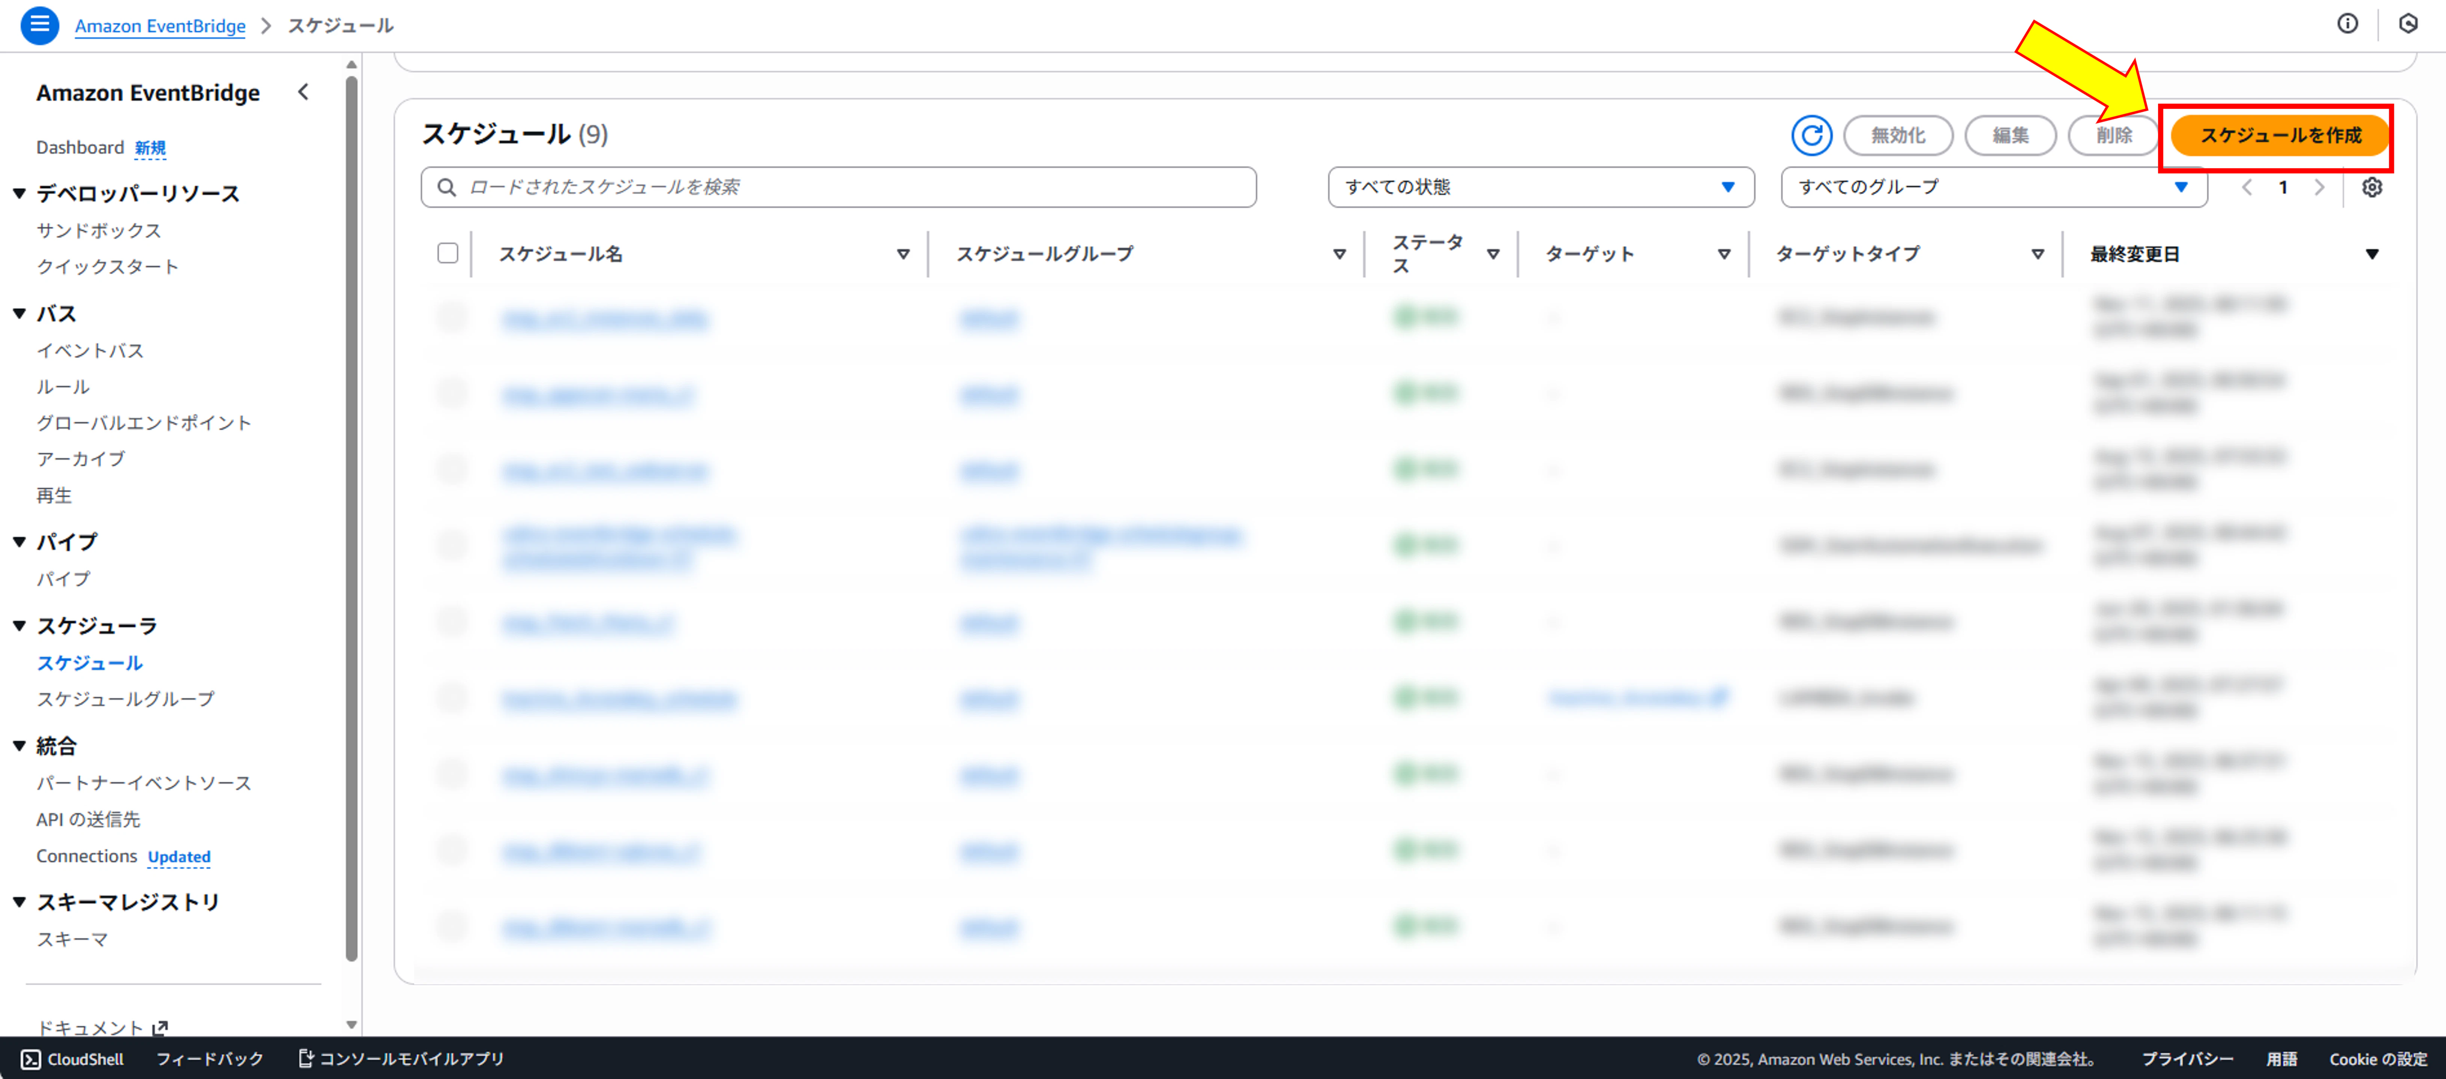The height and width of the screenshot is (1079, 2446).
Task: Open Schemas in the sidebar
Action: [72, 939]
